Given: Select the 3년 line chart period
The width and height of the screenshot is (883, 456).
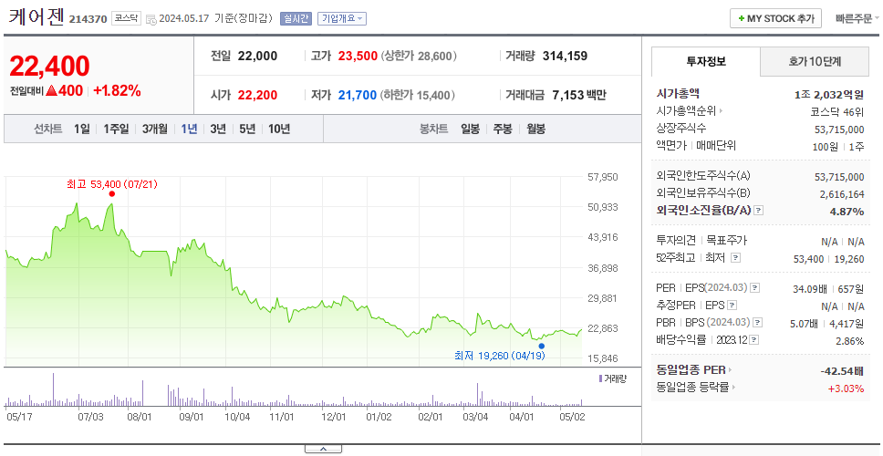Looking at the screenshot, I should click(218, 129).
